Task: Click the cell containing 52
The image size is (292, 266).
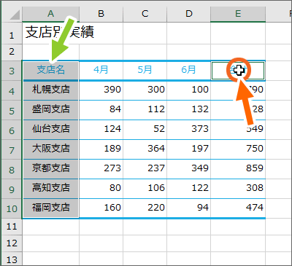Action: click(145, 130)
